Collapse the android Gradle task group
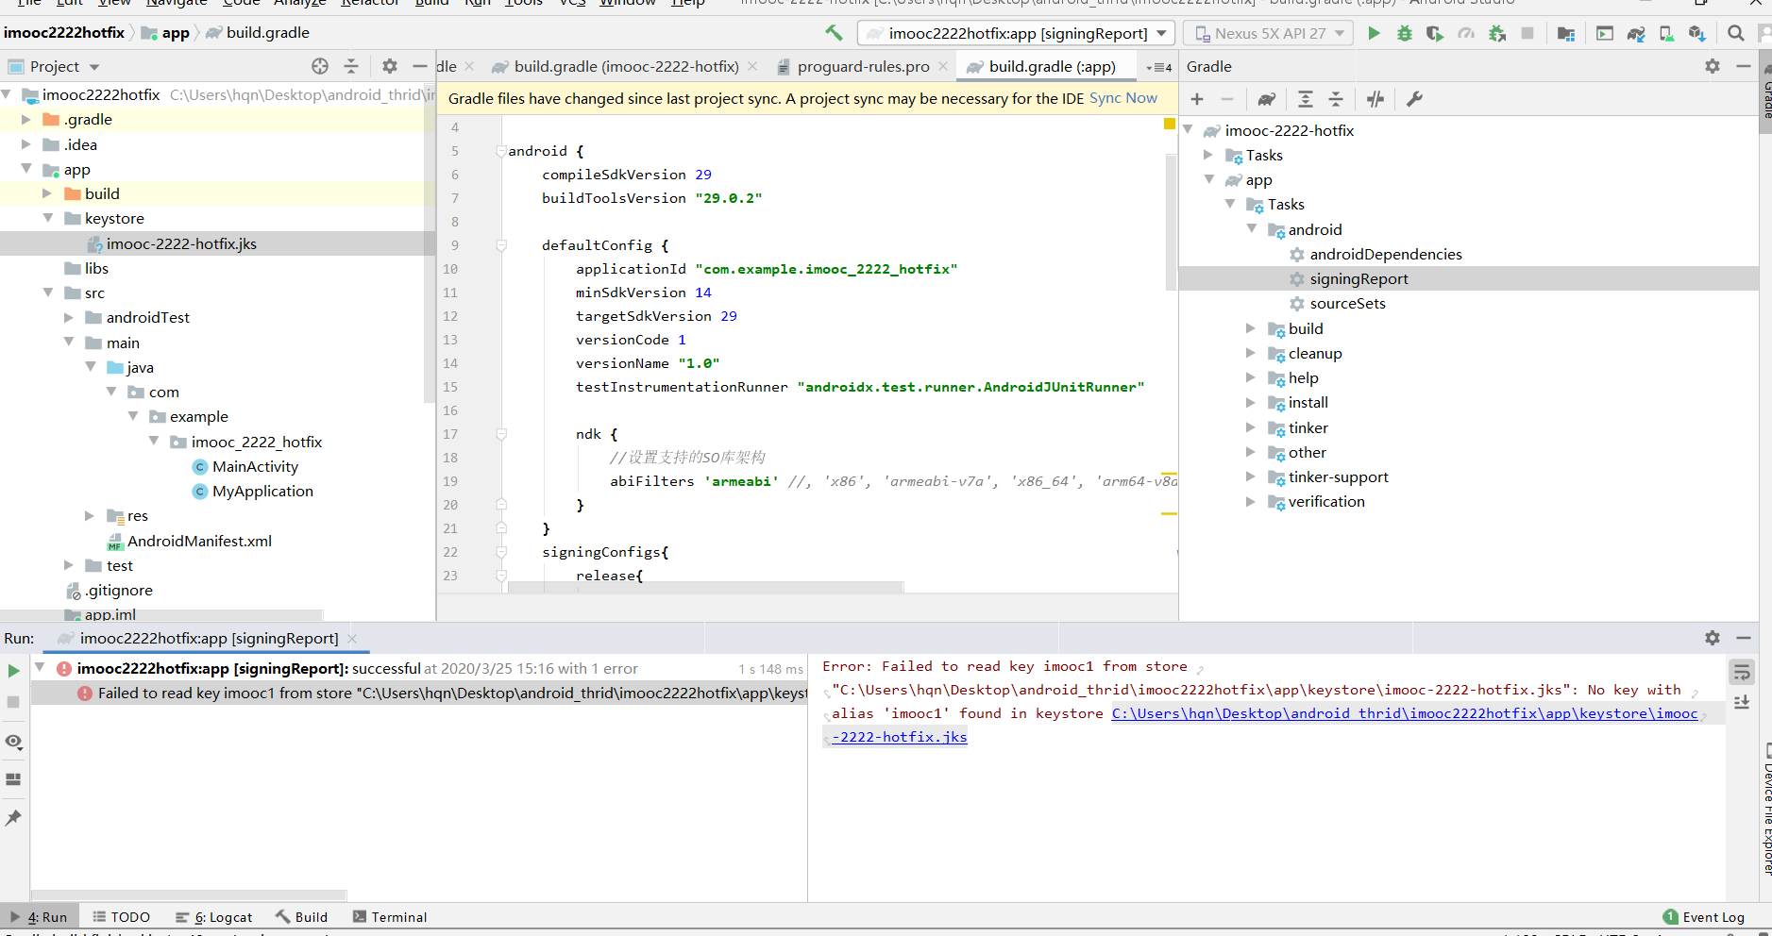This screenshot has width=1772, height=936. (1252, 228)
